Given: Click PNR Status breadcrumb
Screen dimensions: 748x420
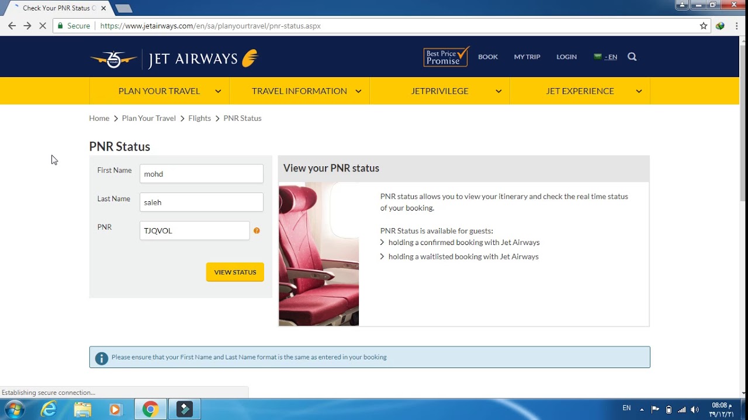Looking at the screenshot, I should [x=243, y=118].
